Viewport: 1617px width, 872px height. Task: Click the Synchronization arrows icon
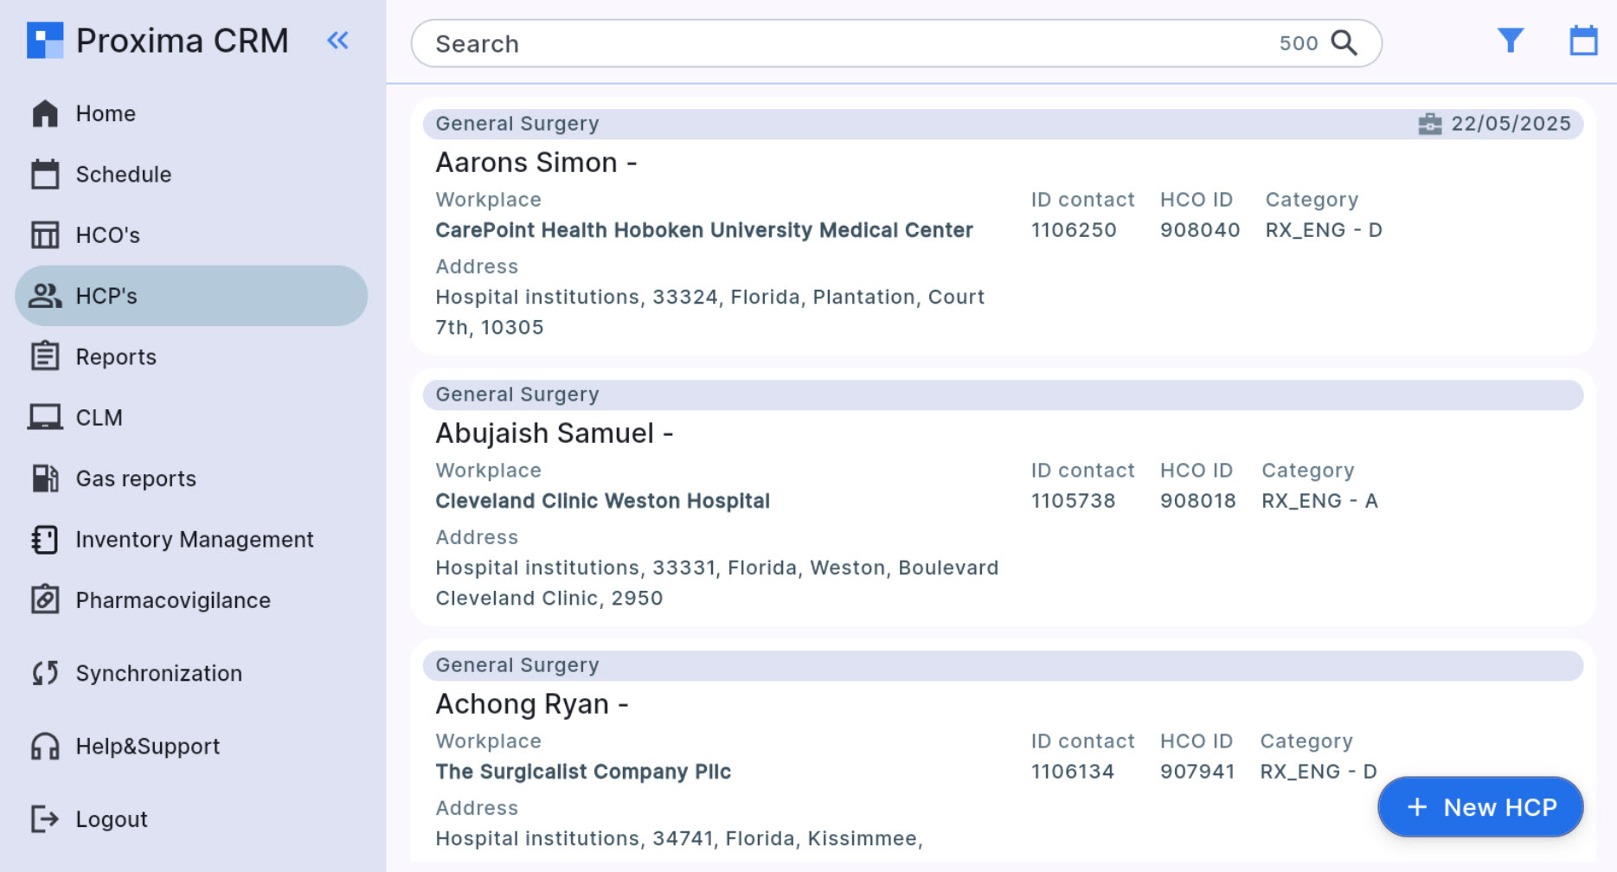click(x=45, y=673)
